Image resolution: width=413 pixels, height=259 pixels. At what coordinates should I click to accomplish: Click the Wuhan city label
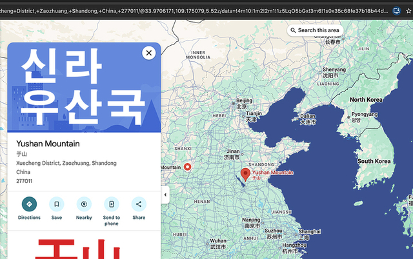pos(218,244)
